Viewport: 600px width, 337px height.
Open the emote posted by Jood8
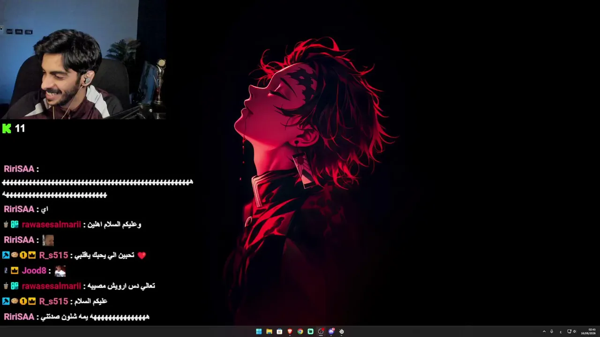click(x=60, y=271)
